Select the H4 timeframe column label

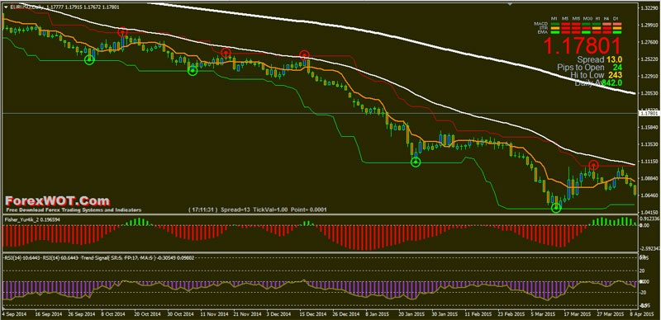[606, 18]
